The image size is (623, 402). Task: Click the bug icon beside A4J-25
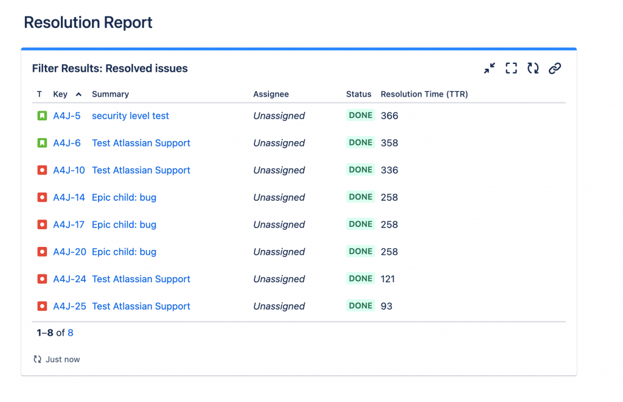pyautogui.click(x=42, y=307)
